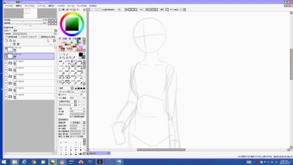Toggle keep opacity checkbox under brush sliders

pyautogui.click(x=71, y=117)
